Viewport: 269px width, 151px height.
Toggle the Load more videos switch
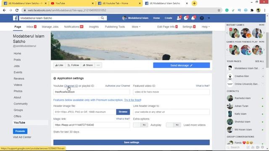coord(173,125)
